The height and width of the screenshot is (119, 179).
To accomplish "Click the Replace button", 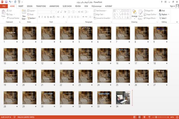I will tap(164, 14).
